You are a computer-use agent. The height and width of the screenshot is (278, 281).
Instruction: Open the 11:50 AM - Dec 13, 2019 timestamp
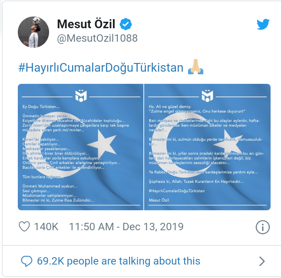coord(126,227)
